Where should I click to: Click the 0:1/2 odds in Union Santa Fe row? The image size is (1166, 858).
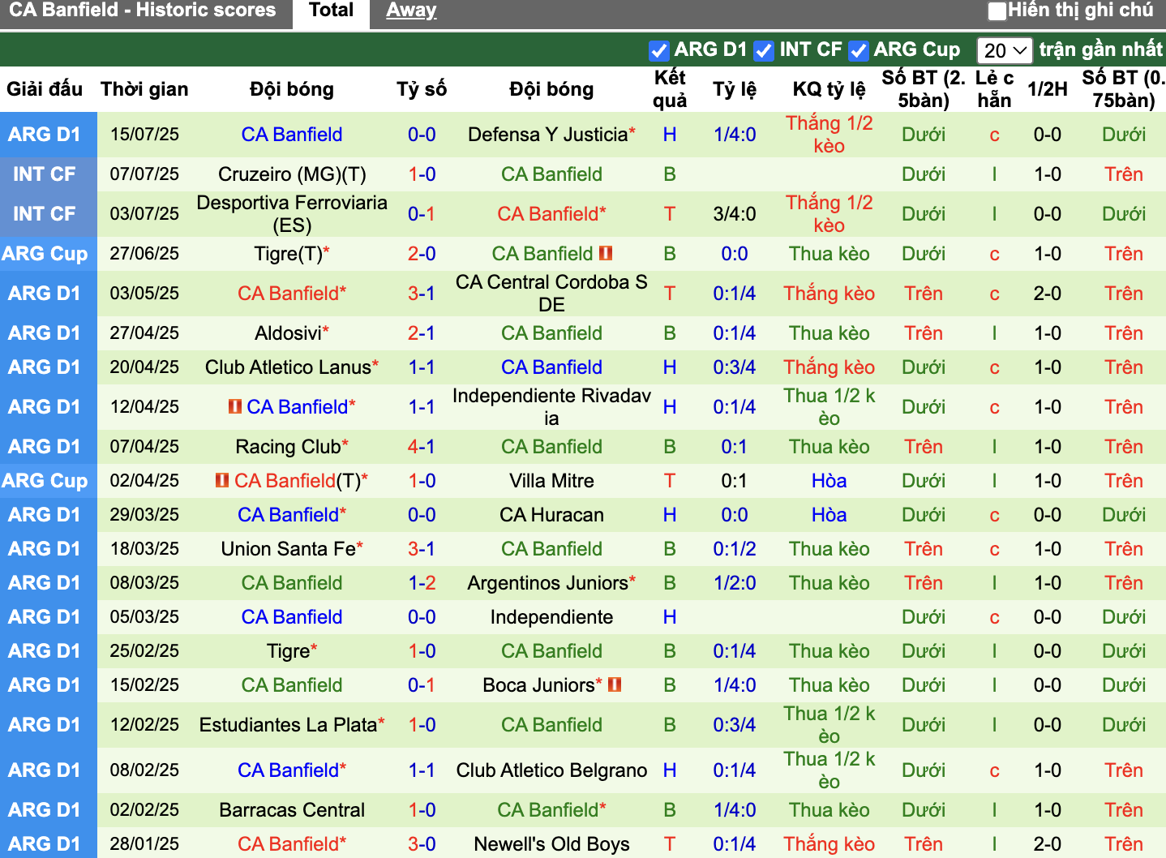(x=735, y=549)
